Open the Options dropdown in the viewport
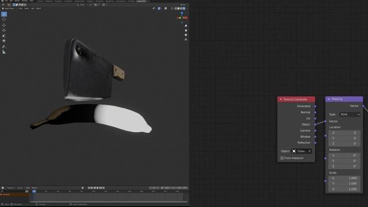The height and width of the screenshot is (207, 368). coord(183,5)
